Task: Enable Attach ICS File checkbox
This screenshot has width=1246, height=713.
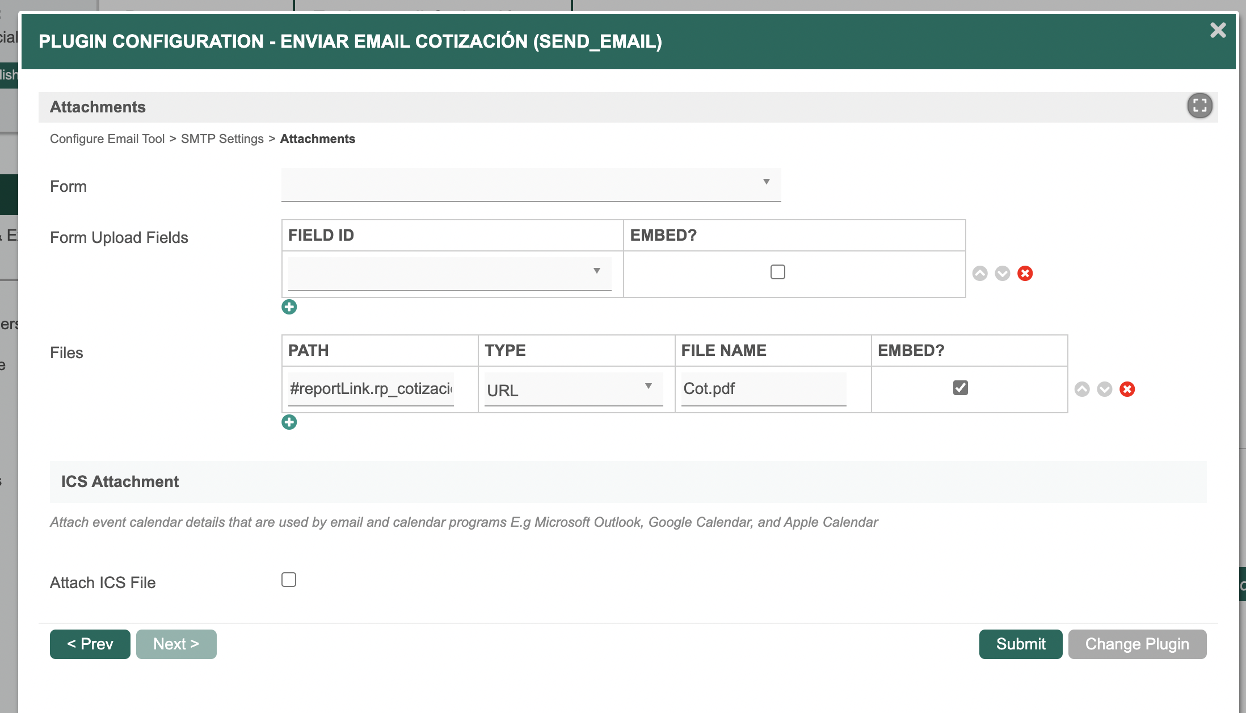Action: (x=289, y=580)
